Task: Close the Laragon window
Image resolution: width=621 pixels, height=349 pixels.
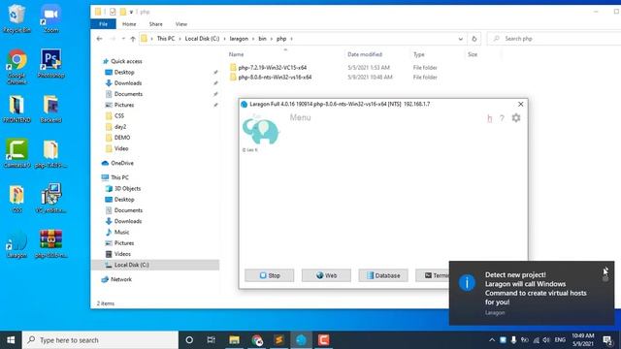Action: click(520, 104)
